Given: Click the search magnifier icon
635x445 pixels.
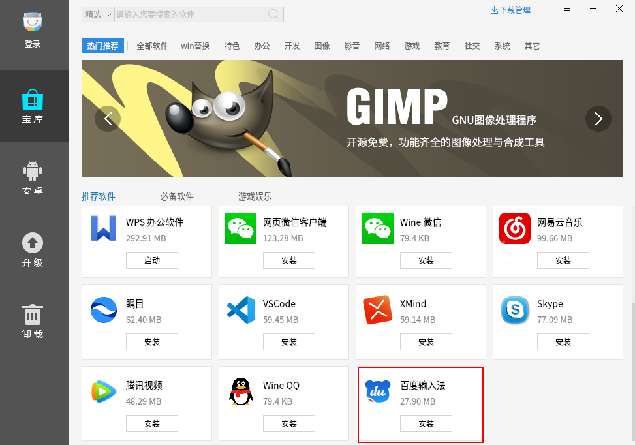Looking at the screenshot, I should tap(275, 14).
